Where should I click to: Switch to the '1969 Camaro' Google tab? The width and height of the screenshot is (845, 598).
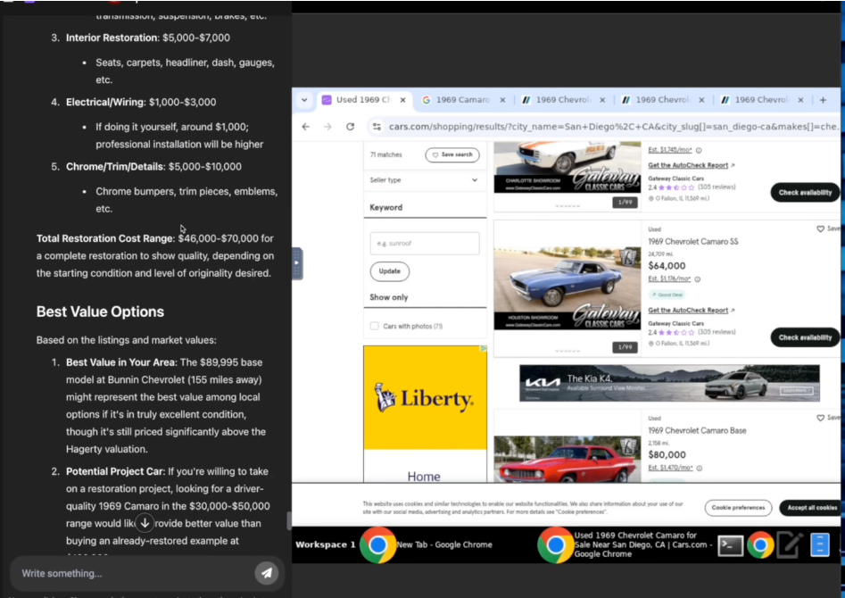click(462, 100)
